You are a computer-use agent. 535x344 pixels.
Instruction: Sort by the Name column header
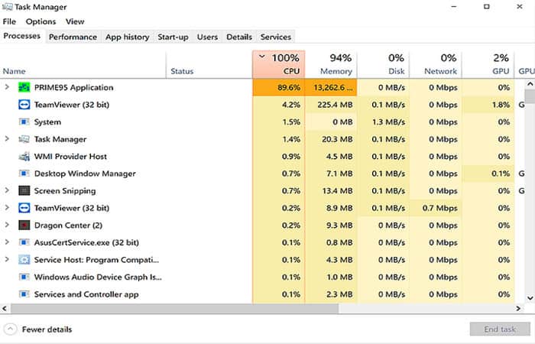click(x=83, y=64)
